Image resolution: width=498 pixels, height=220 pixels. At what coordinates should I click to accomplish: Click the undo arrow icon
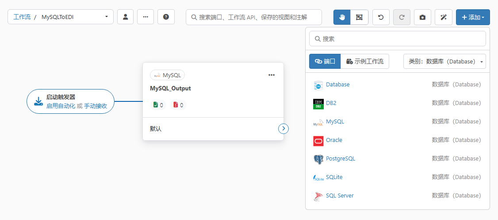point(381,17)
